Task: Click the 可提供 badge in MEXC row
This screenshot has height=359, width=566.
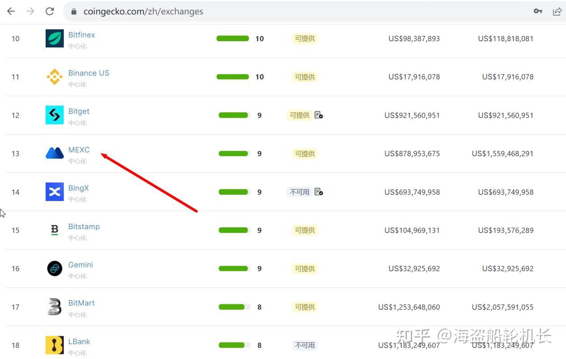Action: (x=305, y=154)
